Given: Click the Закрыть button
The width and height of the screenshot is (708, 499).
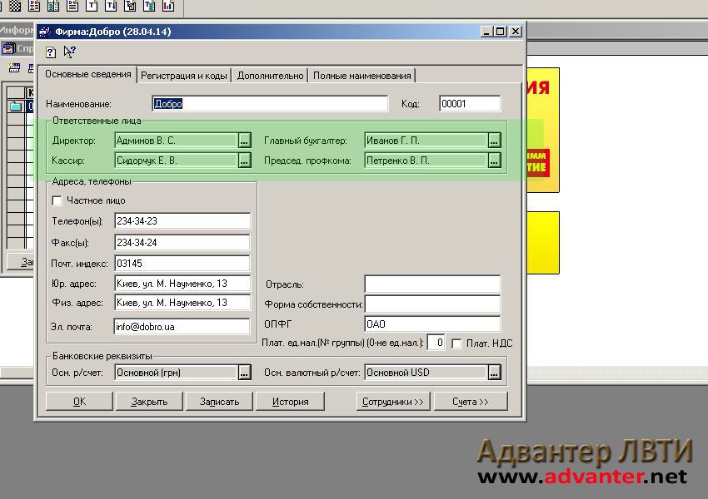Looking at the screenshot, I should pos(149,402).
